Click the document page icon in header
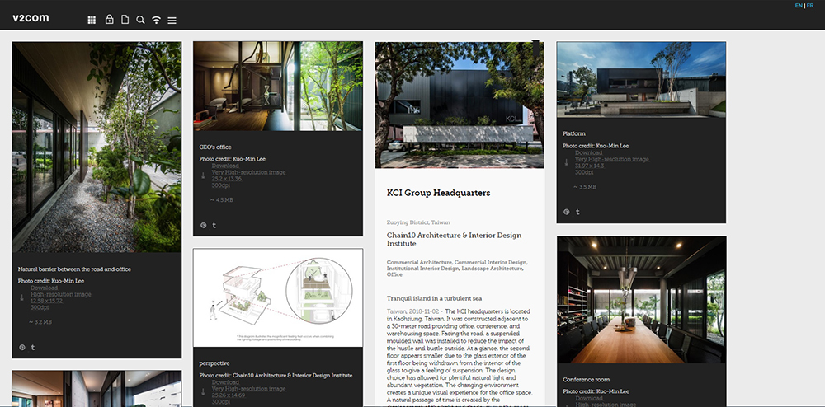The width and height of the screenshot is (825, 407). click(x=125, y=20)
